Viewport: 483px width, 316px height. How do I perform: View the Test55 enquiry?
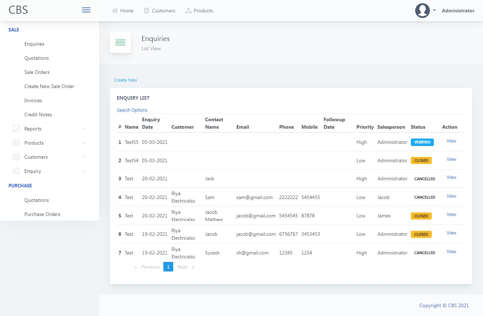click(452, 141)
